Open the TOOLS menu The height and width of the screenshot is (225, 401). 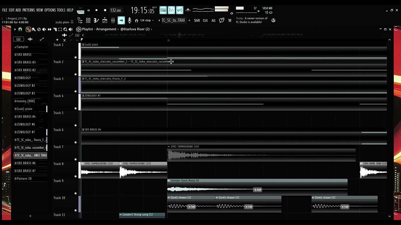[x=61, y=10]
